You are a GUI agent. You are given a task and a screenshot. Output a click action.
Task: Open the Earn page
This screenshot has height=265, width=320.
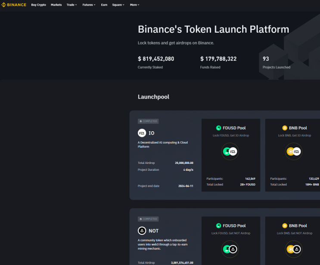tap(104, 5)
